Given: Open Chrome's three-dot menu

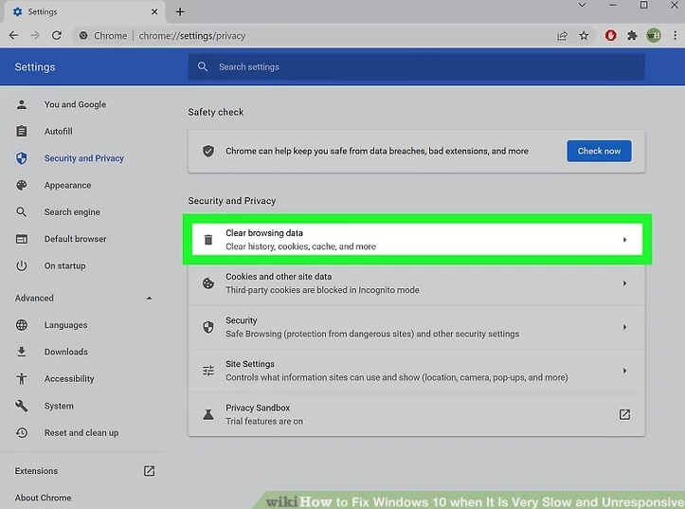Looking at the screenshot, I should click(x=674, y=36).
